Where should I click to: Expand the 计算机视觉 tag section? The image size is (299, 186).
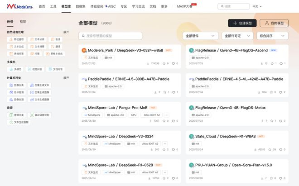[66, 78]
